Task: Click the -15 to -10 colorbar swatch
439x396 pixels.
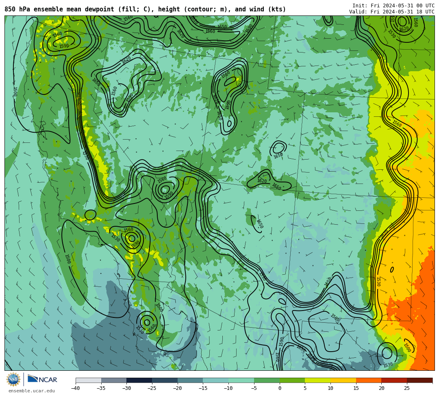Action: click(x=215, y=380)
